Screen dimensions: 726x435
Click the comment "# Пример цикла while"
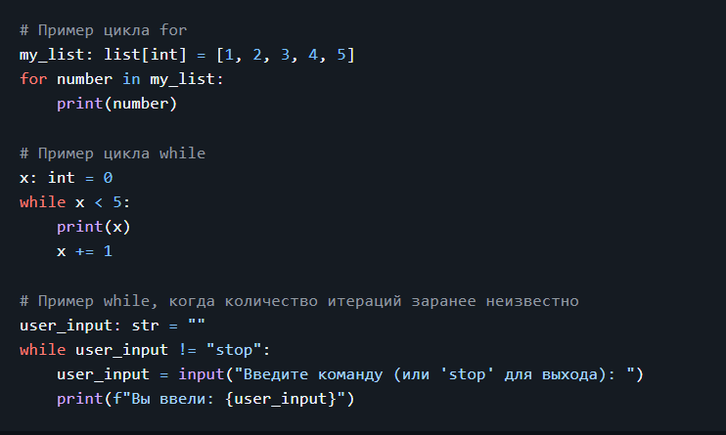point(112,153)
